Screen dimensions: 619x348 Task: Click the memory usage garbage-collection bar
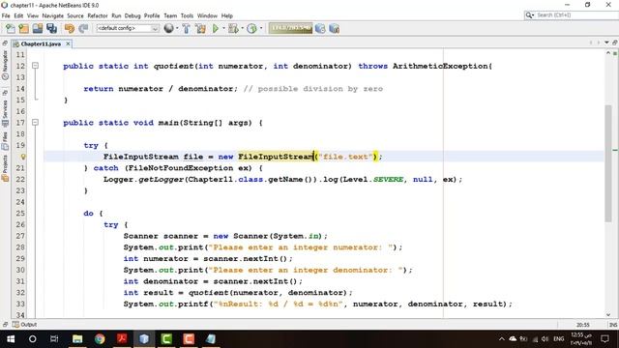(290, 28)
